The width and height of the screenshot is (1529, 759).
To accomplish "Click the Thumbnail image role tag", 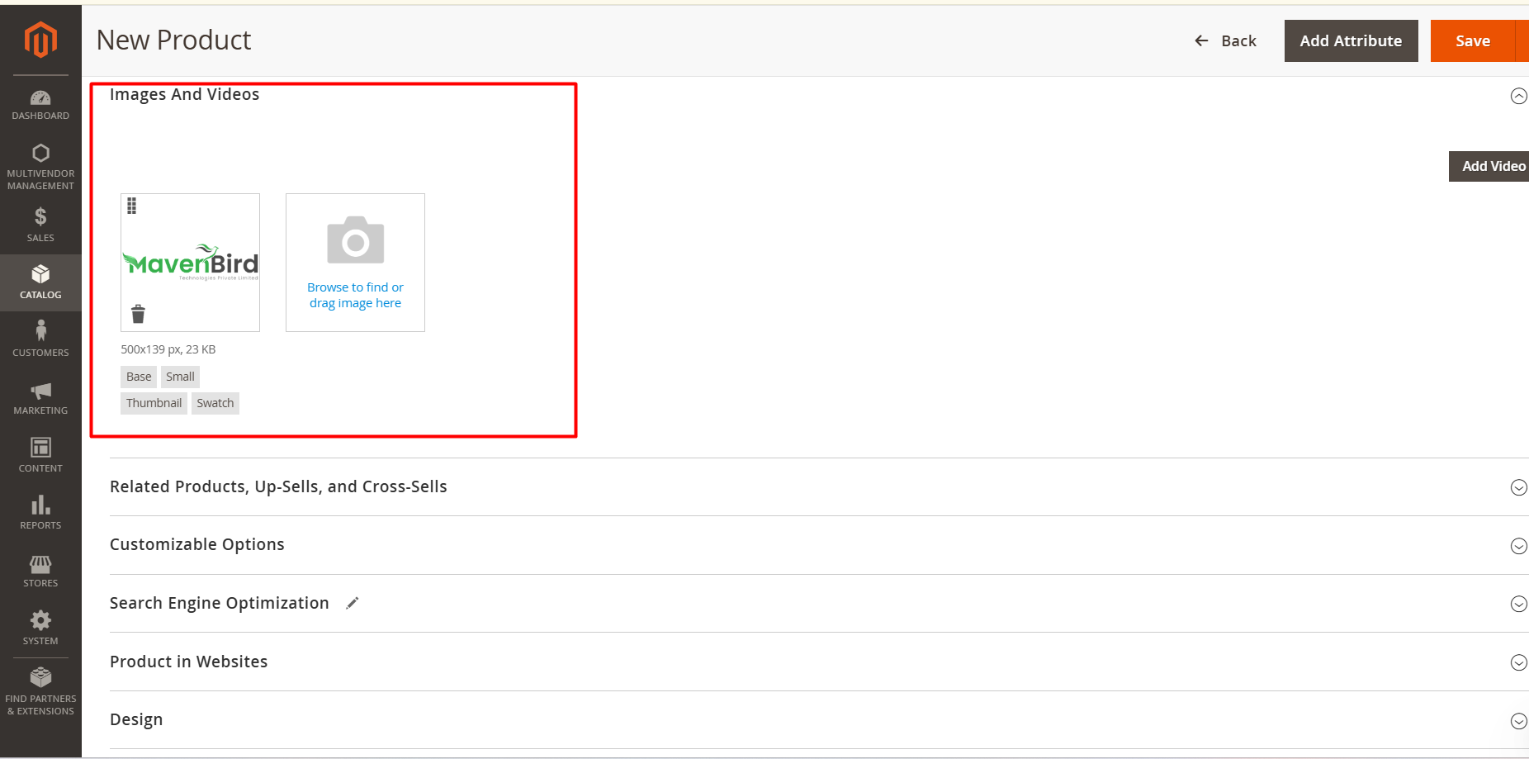I will point(154,403).
